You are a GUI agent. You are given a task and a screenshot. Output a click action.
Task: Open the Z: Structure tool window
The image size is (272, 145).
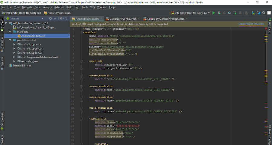tap(2, 44)
